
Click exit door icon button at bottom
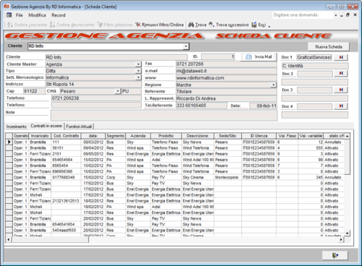335,255
